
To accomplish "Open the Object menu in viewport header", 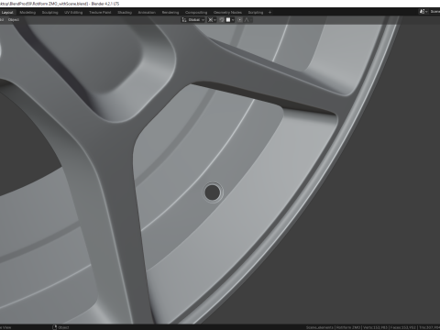I will click(14, 20).
